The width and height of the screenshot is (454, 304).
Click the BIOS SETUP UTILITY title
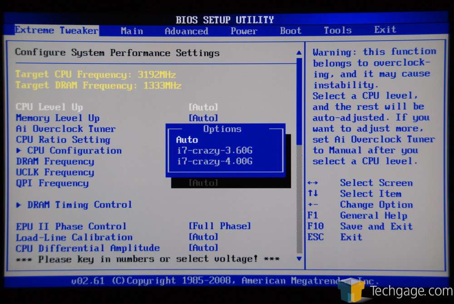click(x=225, y=20)
